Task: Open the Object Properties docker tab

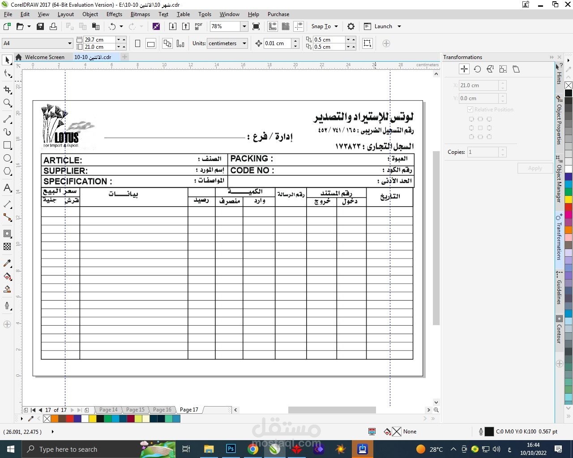Action: point(559,120)
